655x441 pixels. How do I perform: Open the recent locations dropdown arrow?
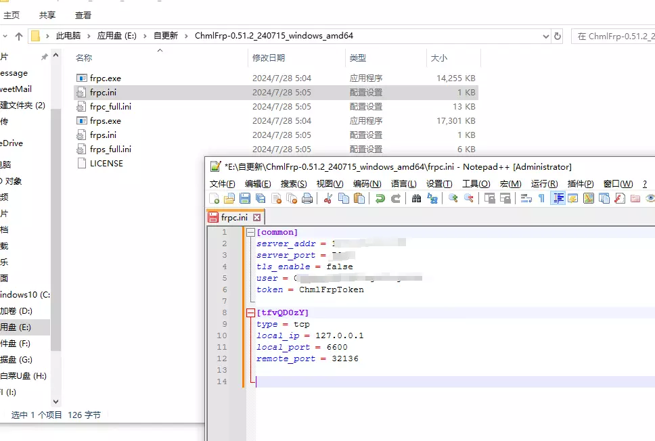(5, 37)
